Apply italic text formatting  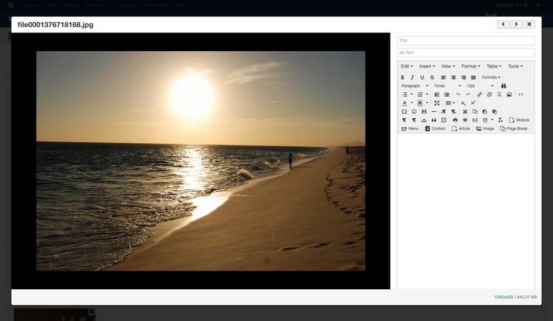click(x=413, y=77)
